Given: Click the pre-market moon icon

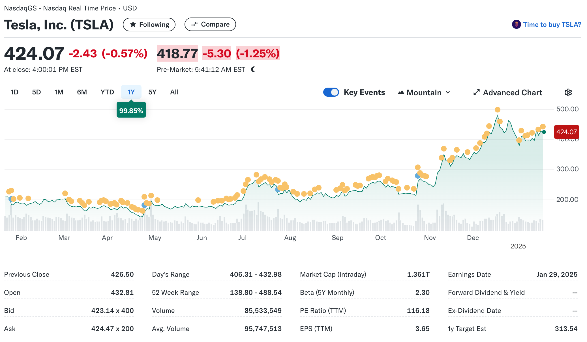Looking at the screenshot, I should click(x=253, y=69).
